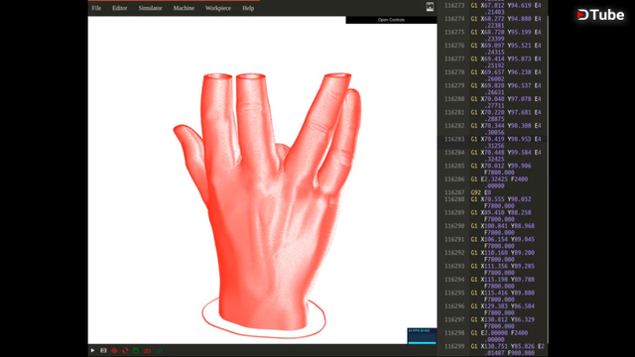Click the blue FPS stats panel
Viewport: 635px width, 357px height.
(x=422, y=336)
